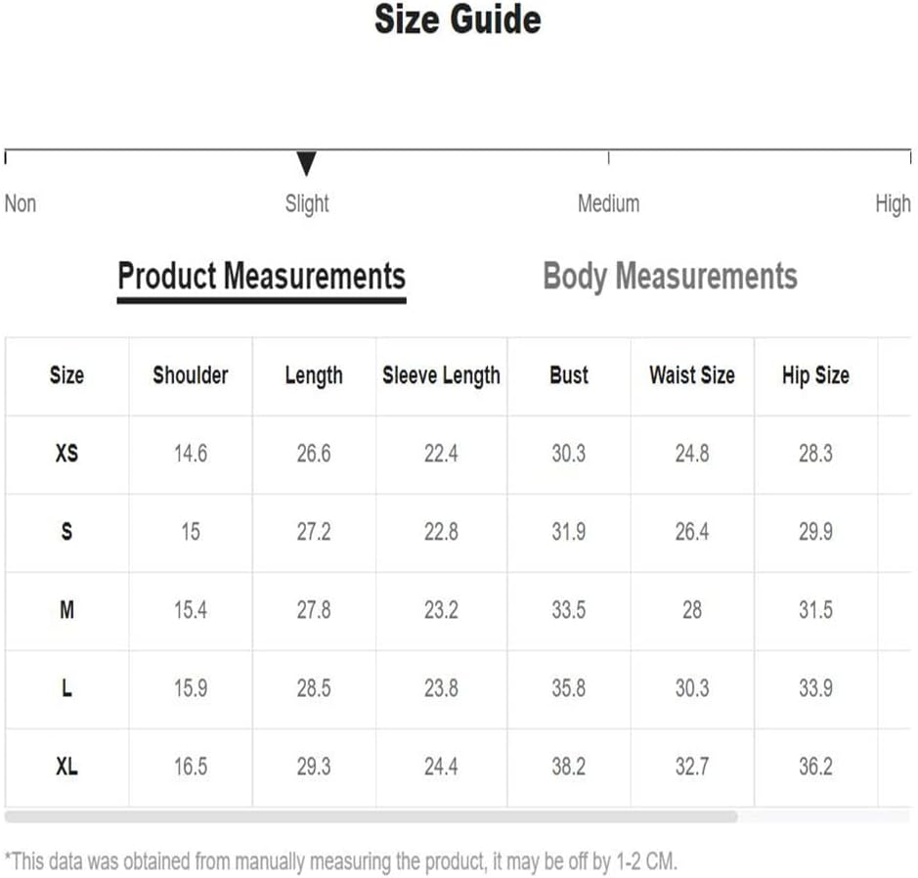Click the Hip Size column header

tap(815, 375)
